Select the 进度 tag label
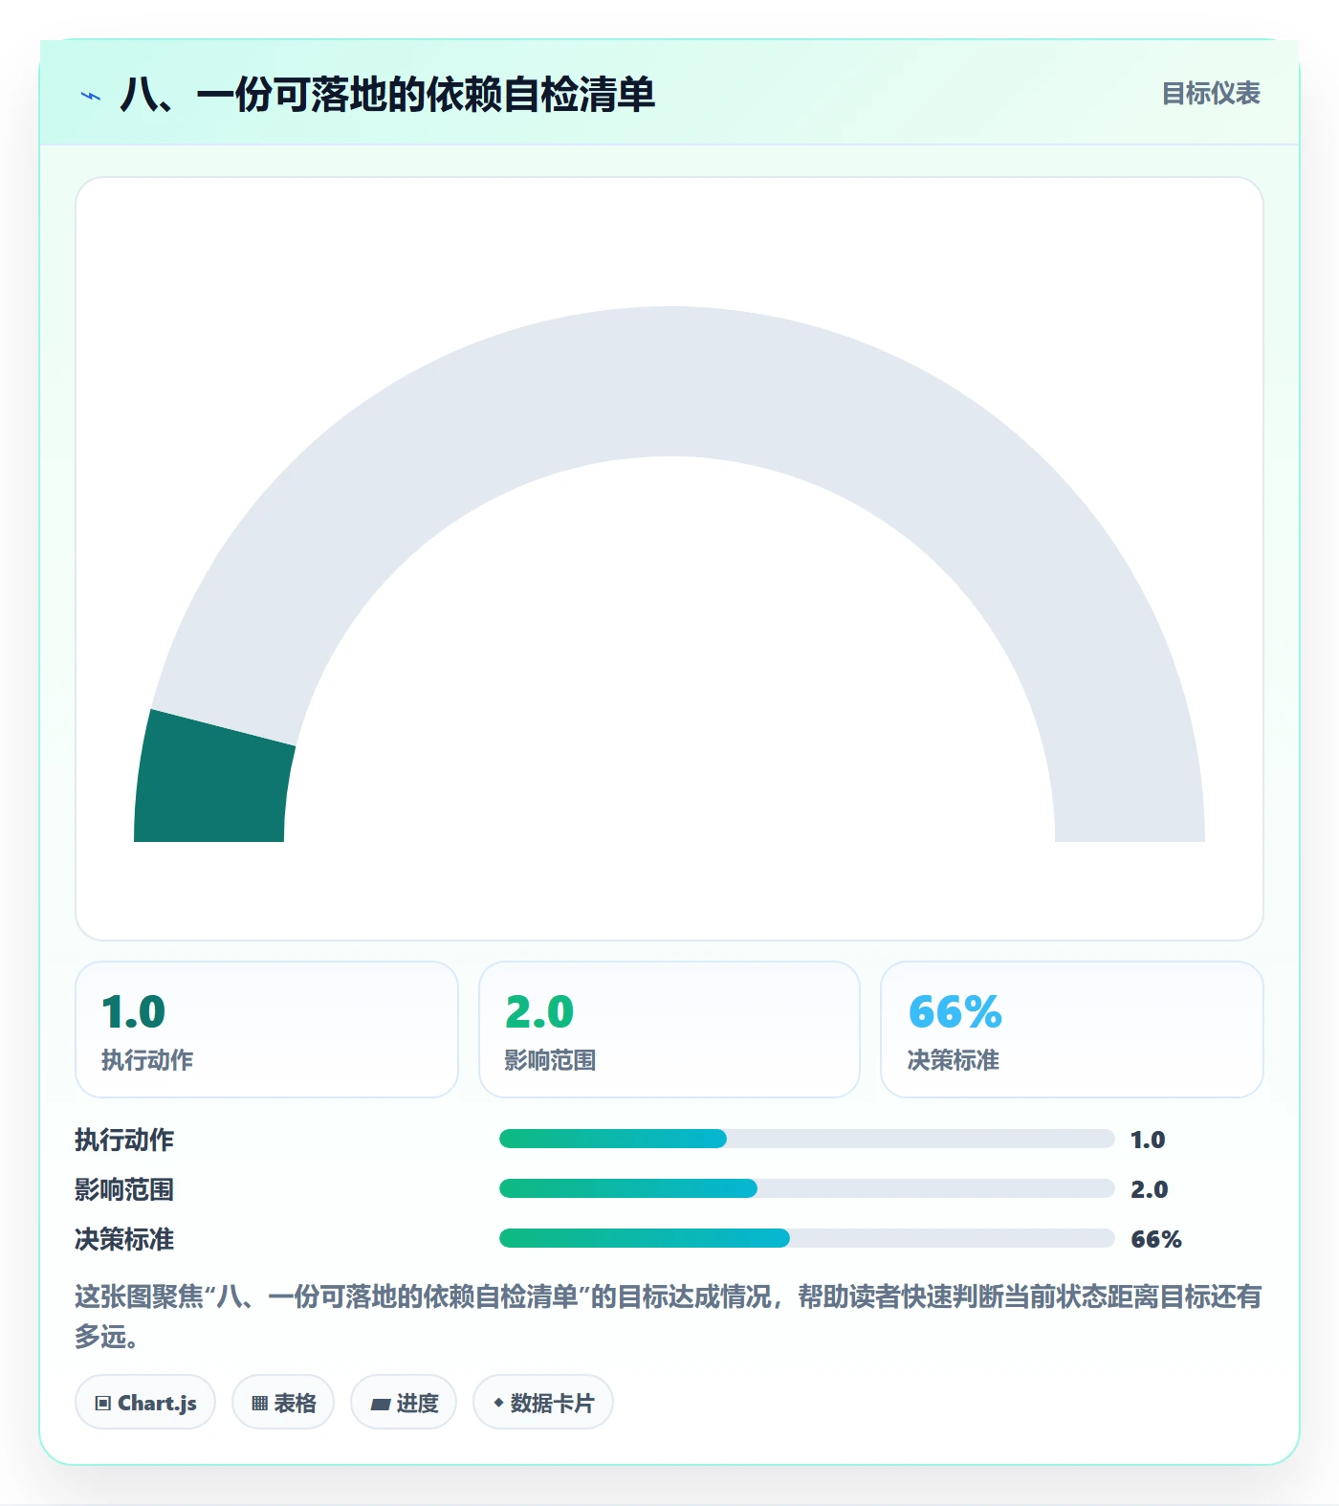Screen dimensions: 1339x1506 point(417,1404)
